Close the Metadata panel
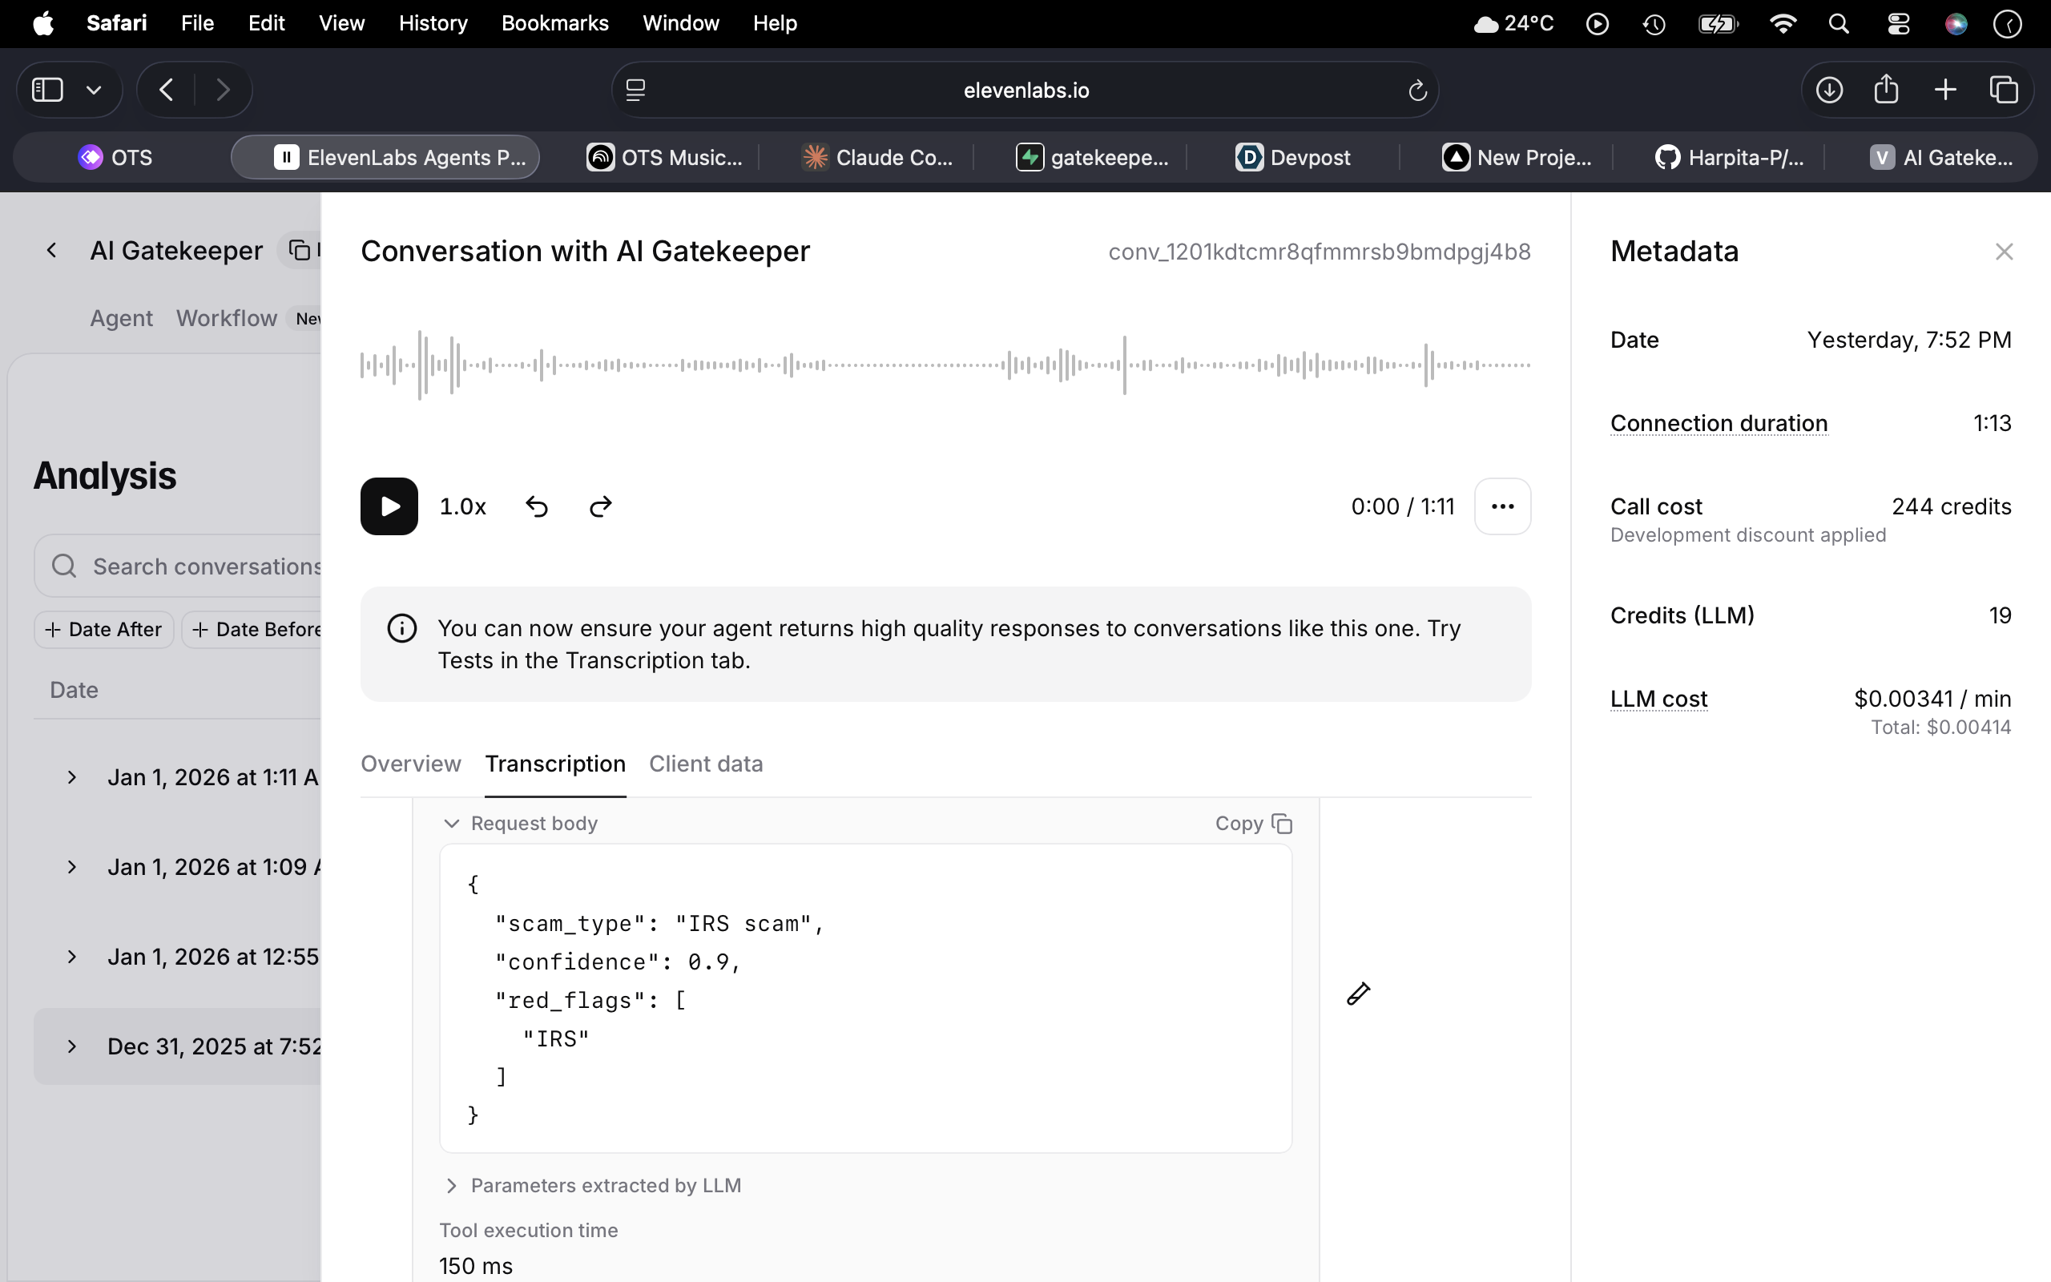This screenshot has height=1282, width=2051. [x=2004, y=252]
